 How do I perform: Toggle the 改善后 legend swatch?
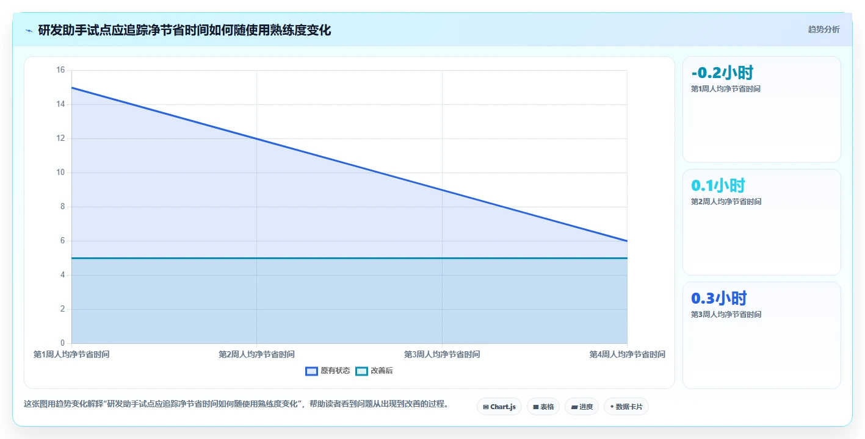click(x=362, y=371)
